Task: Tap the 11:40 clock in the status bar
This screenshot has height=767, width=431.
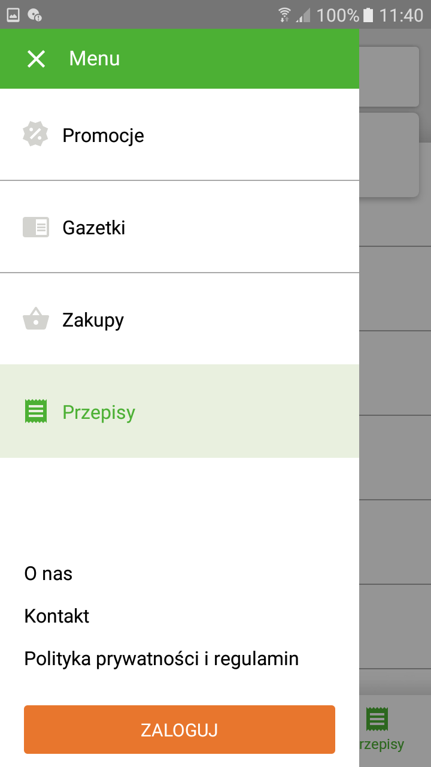Action: (401, 14)
